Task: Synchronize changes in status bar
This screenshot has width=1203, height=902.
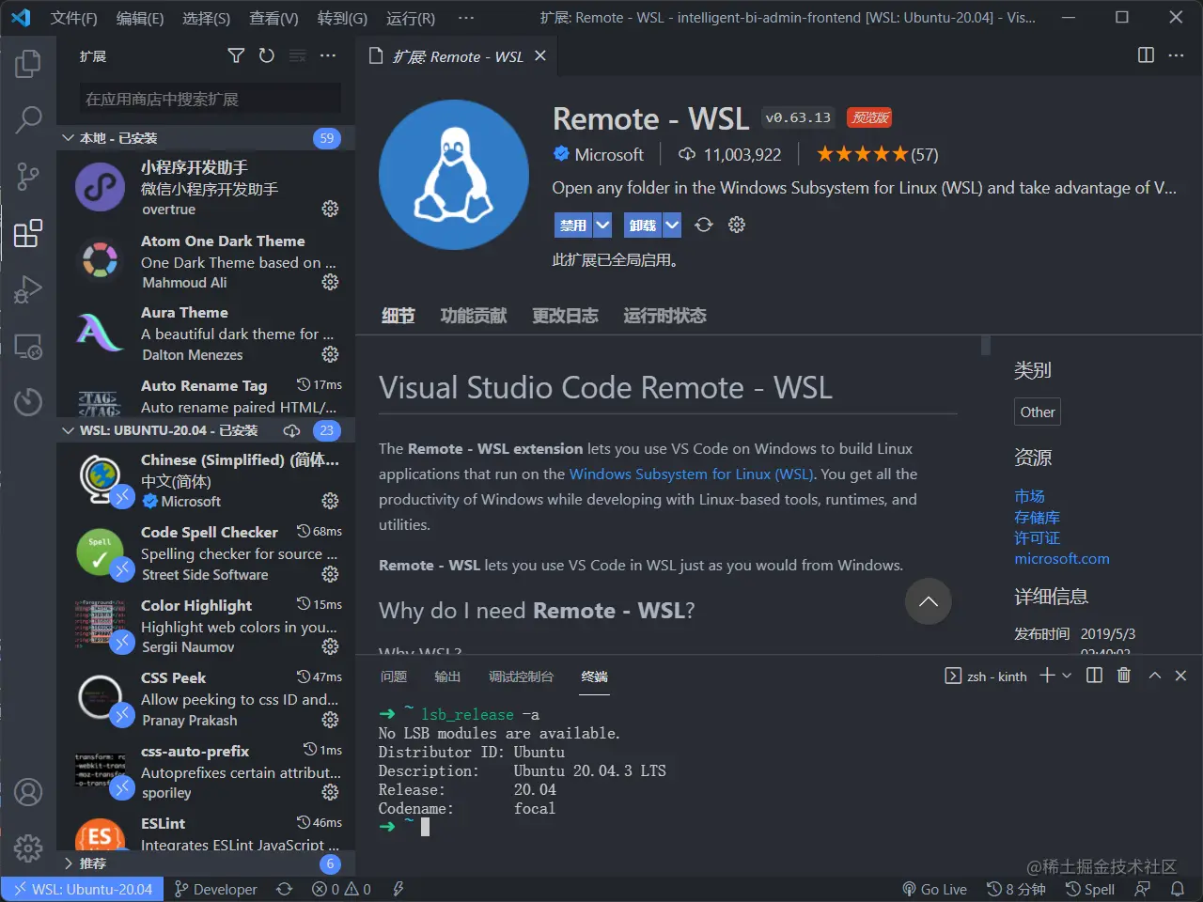Action: pyautogui.click(x=284, y=889)
